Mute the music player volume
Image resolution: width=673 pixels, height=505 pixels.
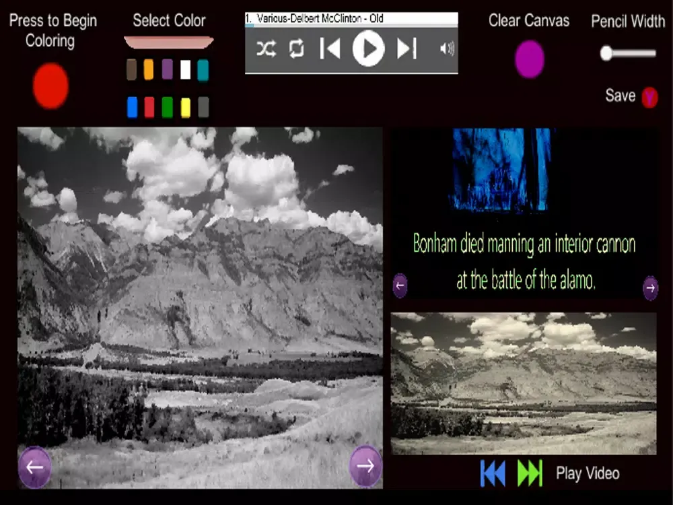(x=447, y=49)
